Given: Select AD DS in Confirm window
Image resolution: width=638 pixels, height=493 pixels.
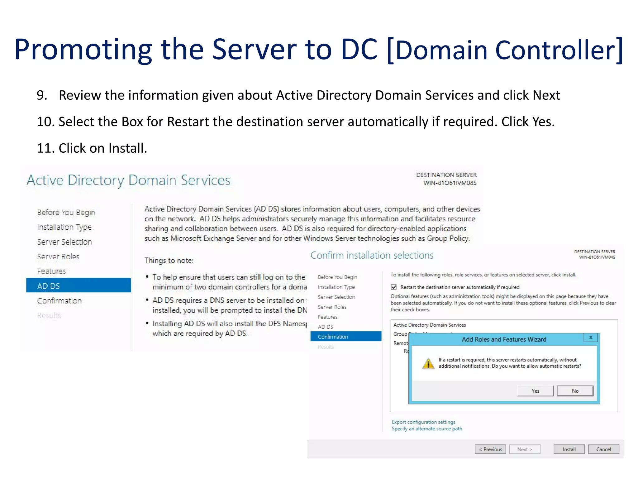Looking at the screenshot, I should point(325,327).
